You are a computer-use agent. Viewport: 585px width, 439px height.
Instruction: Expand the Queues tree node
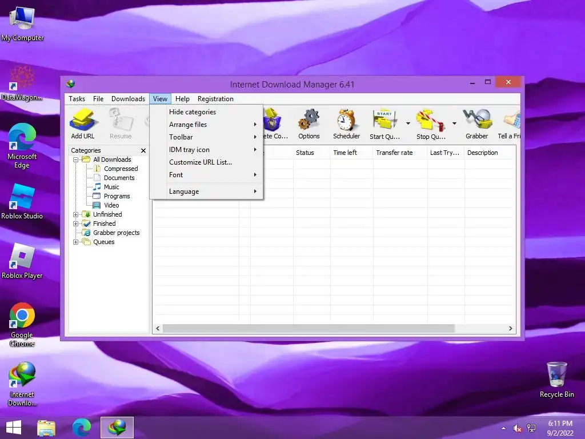pyautogui.click(x=75, y=242)
